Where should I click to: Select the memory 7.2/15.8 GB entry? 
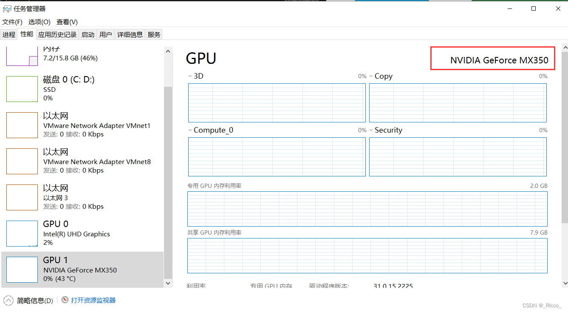pos(82,57)
